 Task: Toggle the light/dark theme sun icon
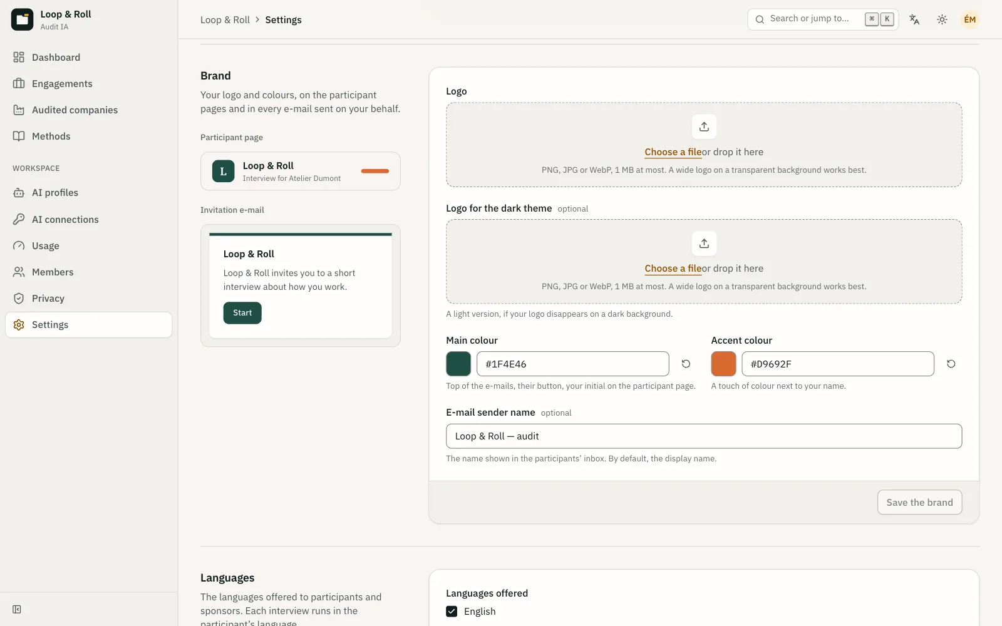click(942, 19)
